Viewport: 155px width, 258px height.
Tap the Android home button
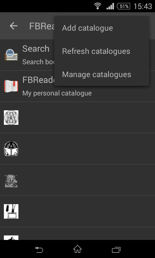pyautogui.click(x=77, y=249)
